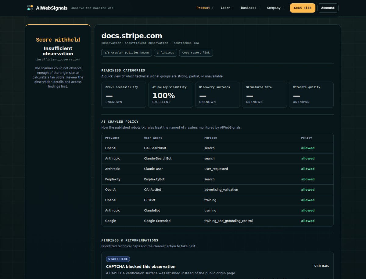
Task: Click the Scan site button
Action: [x=303, y=8]
